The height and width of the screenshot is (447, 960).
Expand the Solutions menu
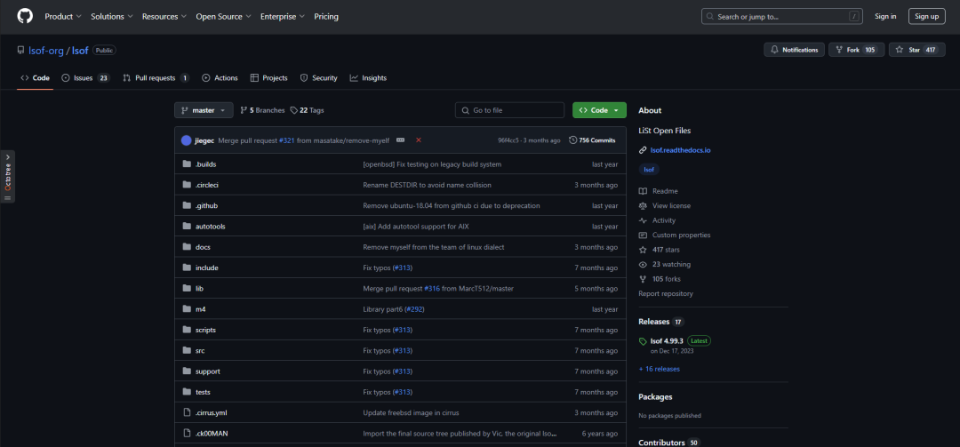(x=111, y=17)
